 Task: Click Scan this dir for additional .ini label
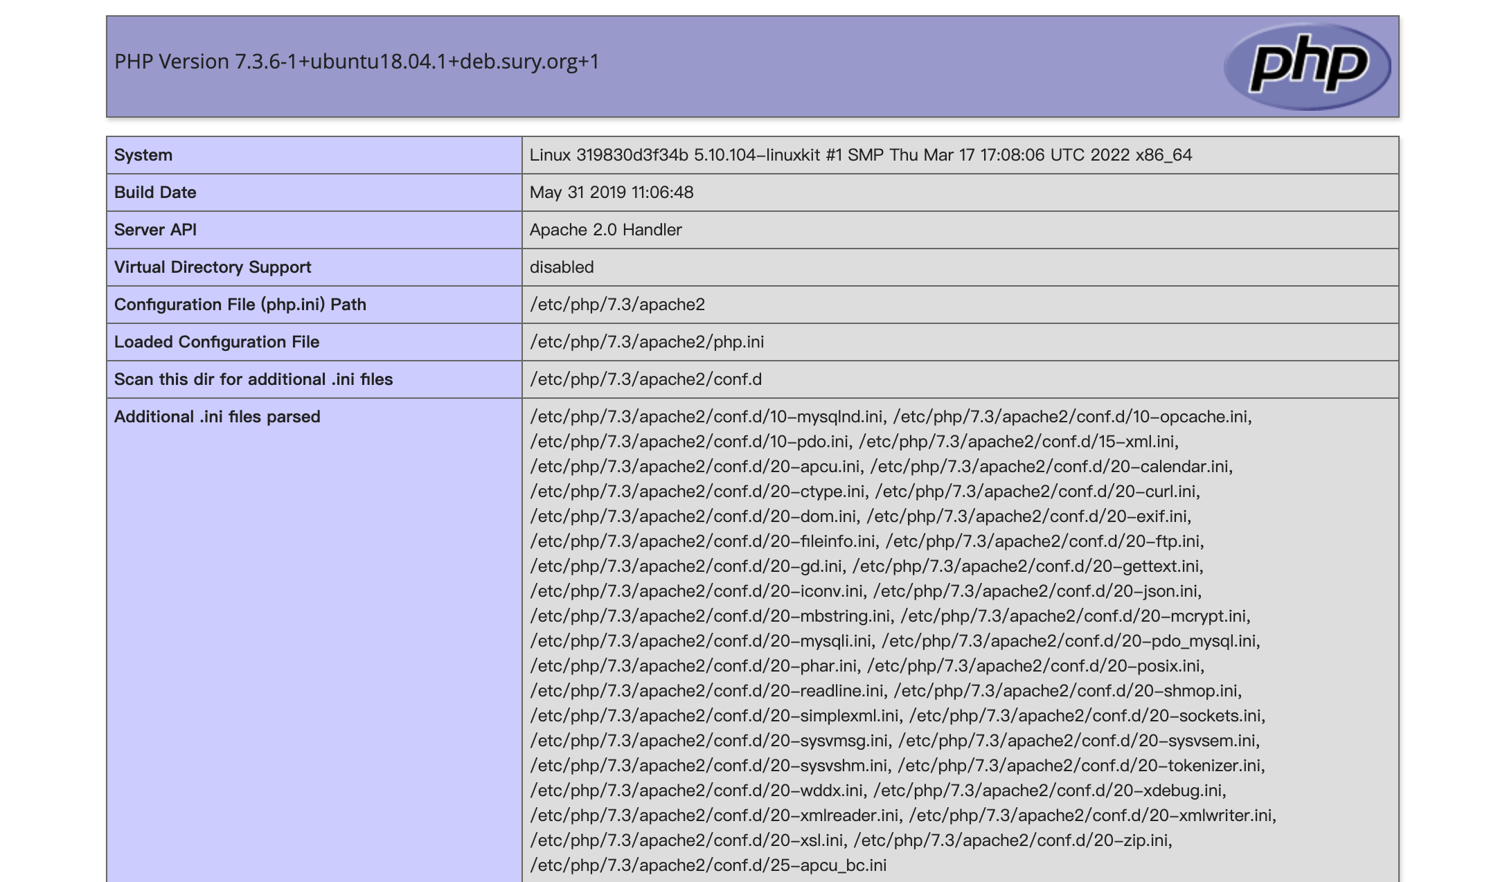pos(253,379)
